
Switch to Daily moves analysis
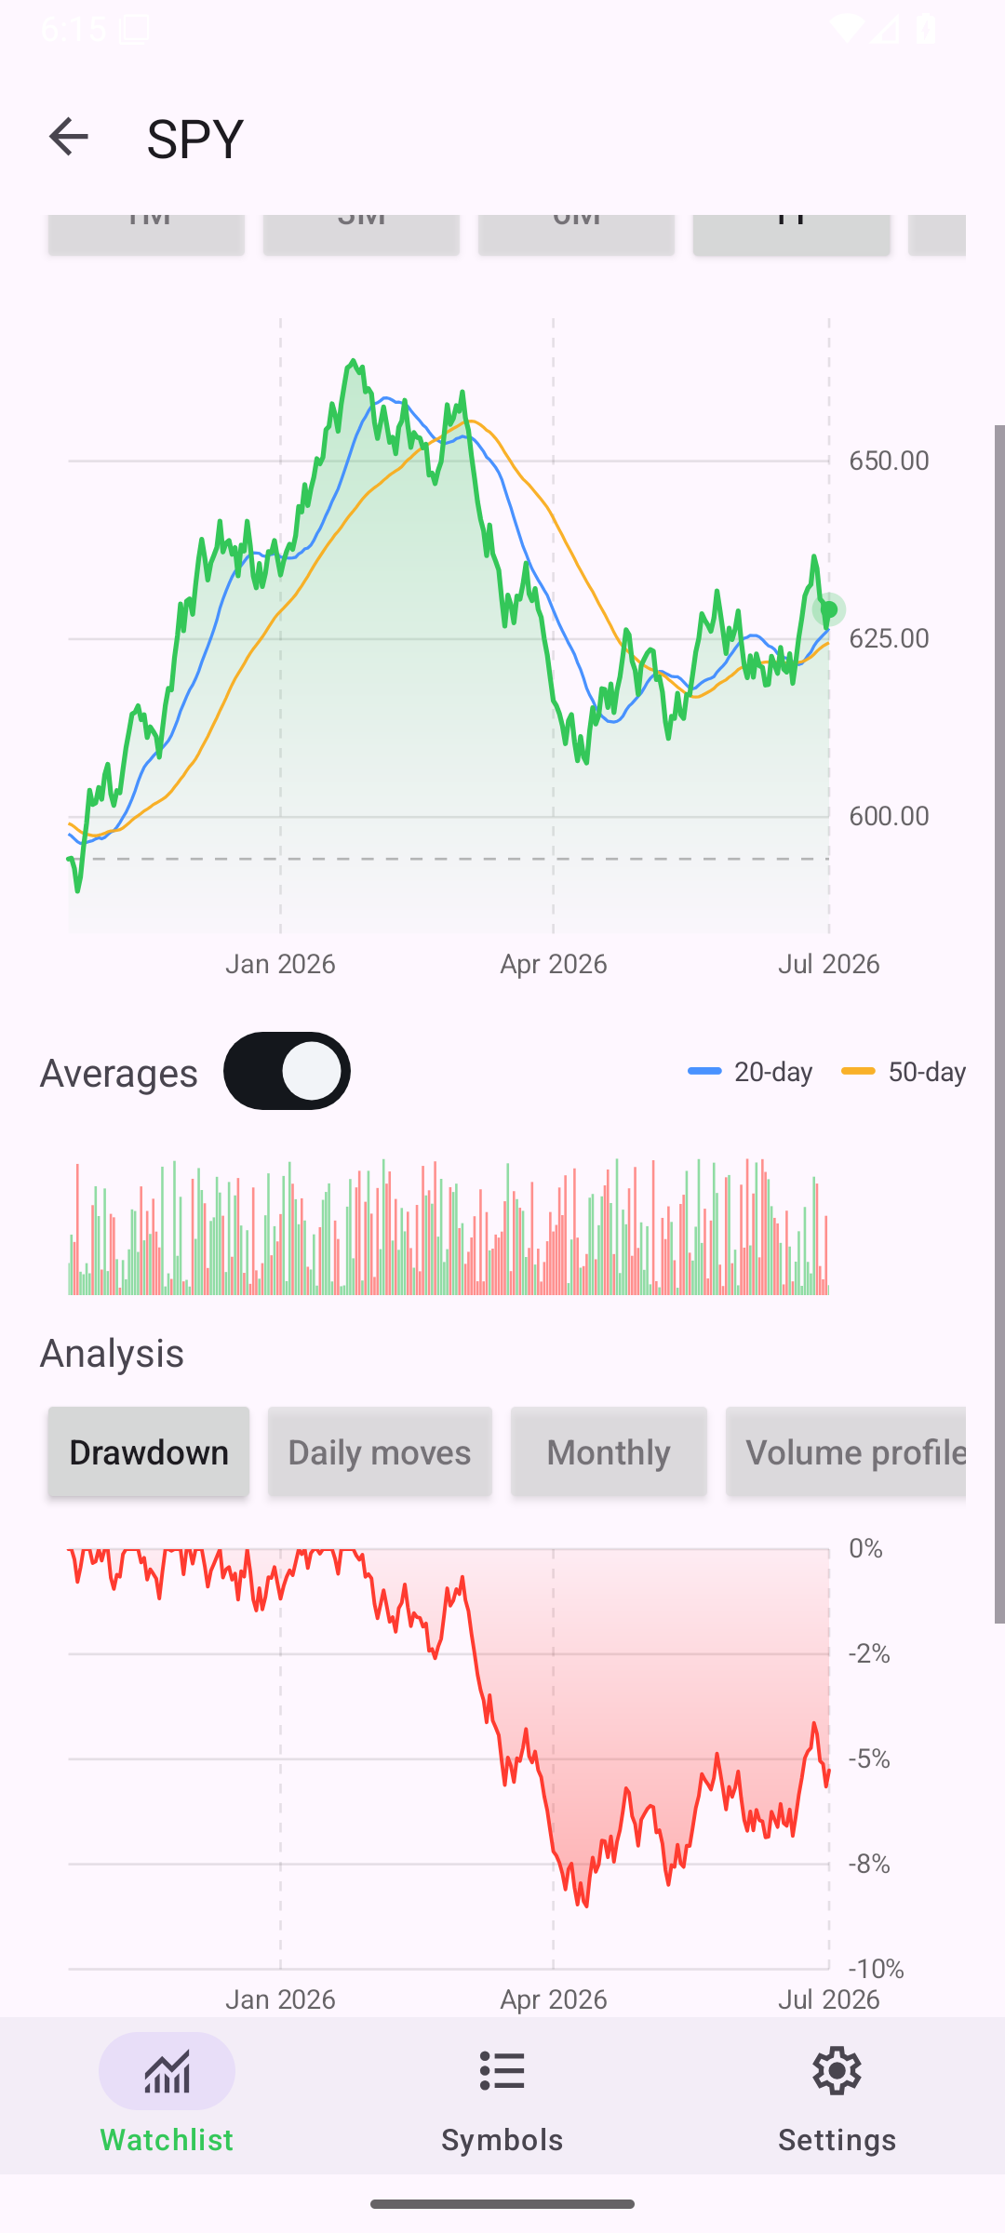[x=380, y=1451]
